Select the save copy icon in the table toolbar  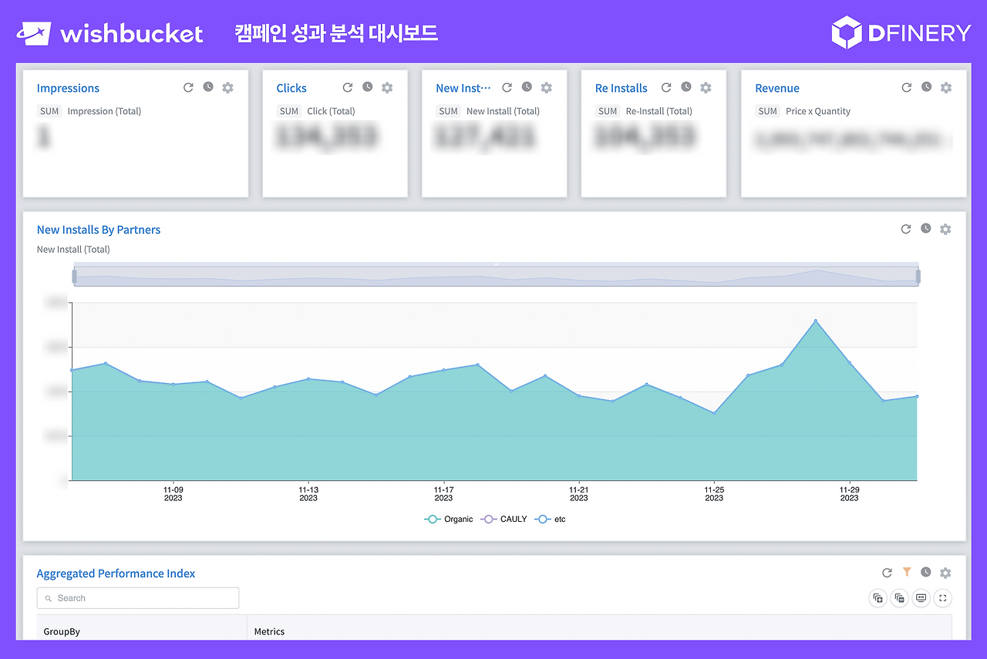(899, 597)
